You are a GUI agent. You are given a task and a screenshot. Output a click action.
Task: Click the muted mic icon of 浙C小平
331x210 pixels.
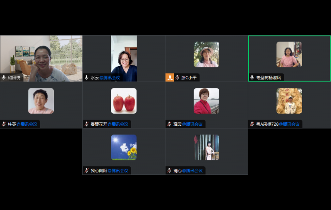(177, 78)
